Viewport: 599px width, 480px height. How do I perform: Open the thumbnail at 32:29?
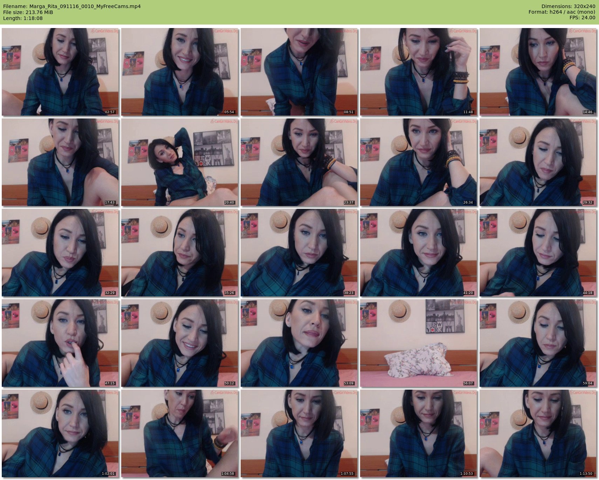pos(60,253)
